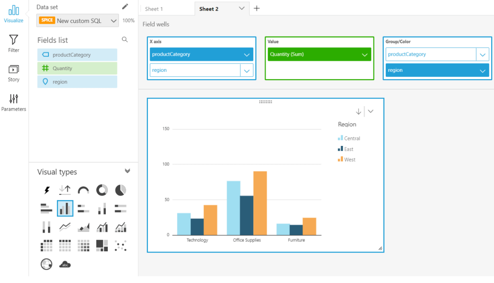Expand the Quantity (Sum) value dropdown

pyautogui.click(x=364, y=55)
